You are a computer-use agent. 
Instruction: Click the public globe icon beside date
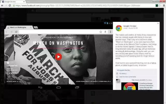click(137, 28)
